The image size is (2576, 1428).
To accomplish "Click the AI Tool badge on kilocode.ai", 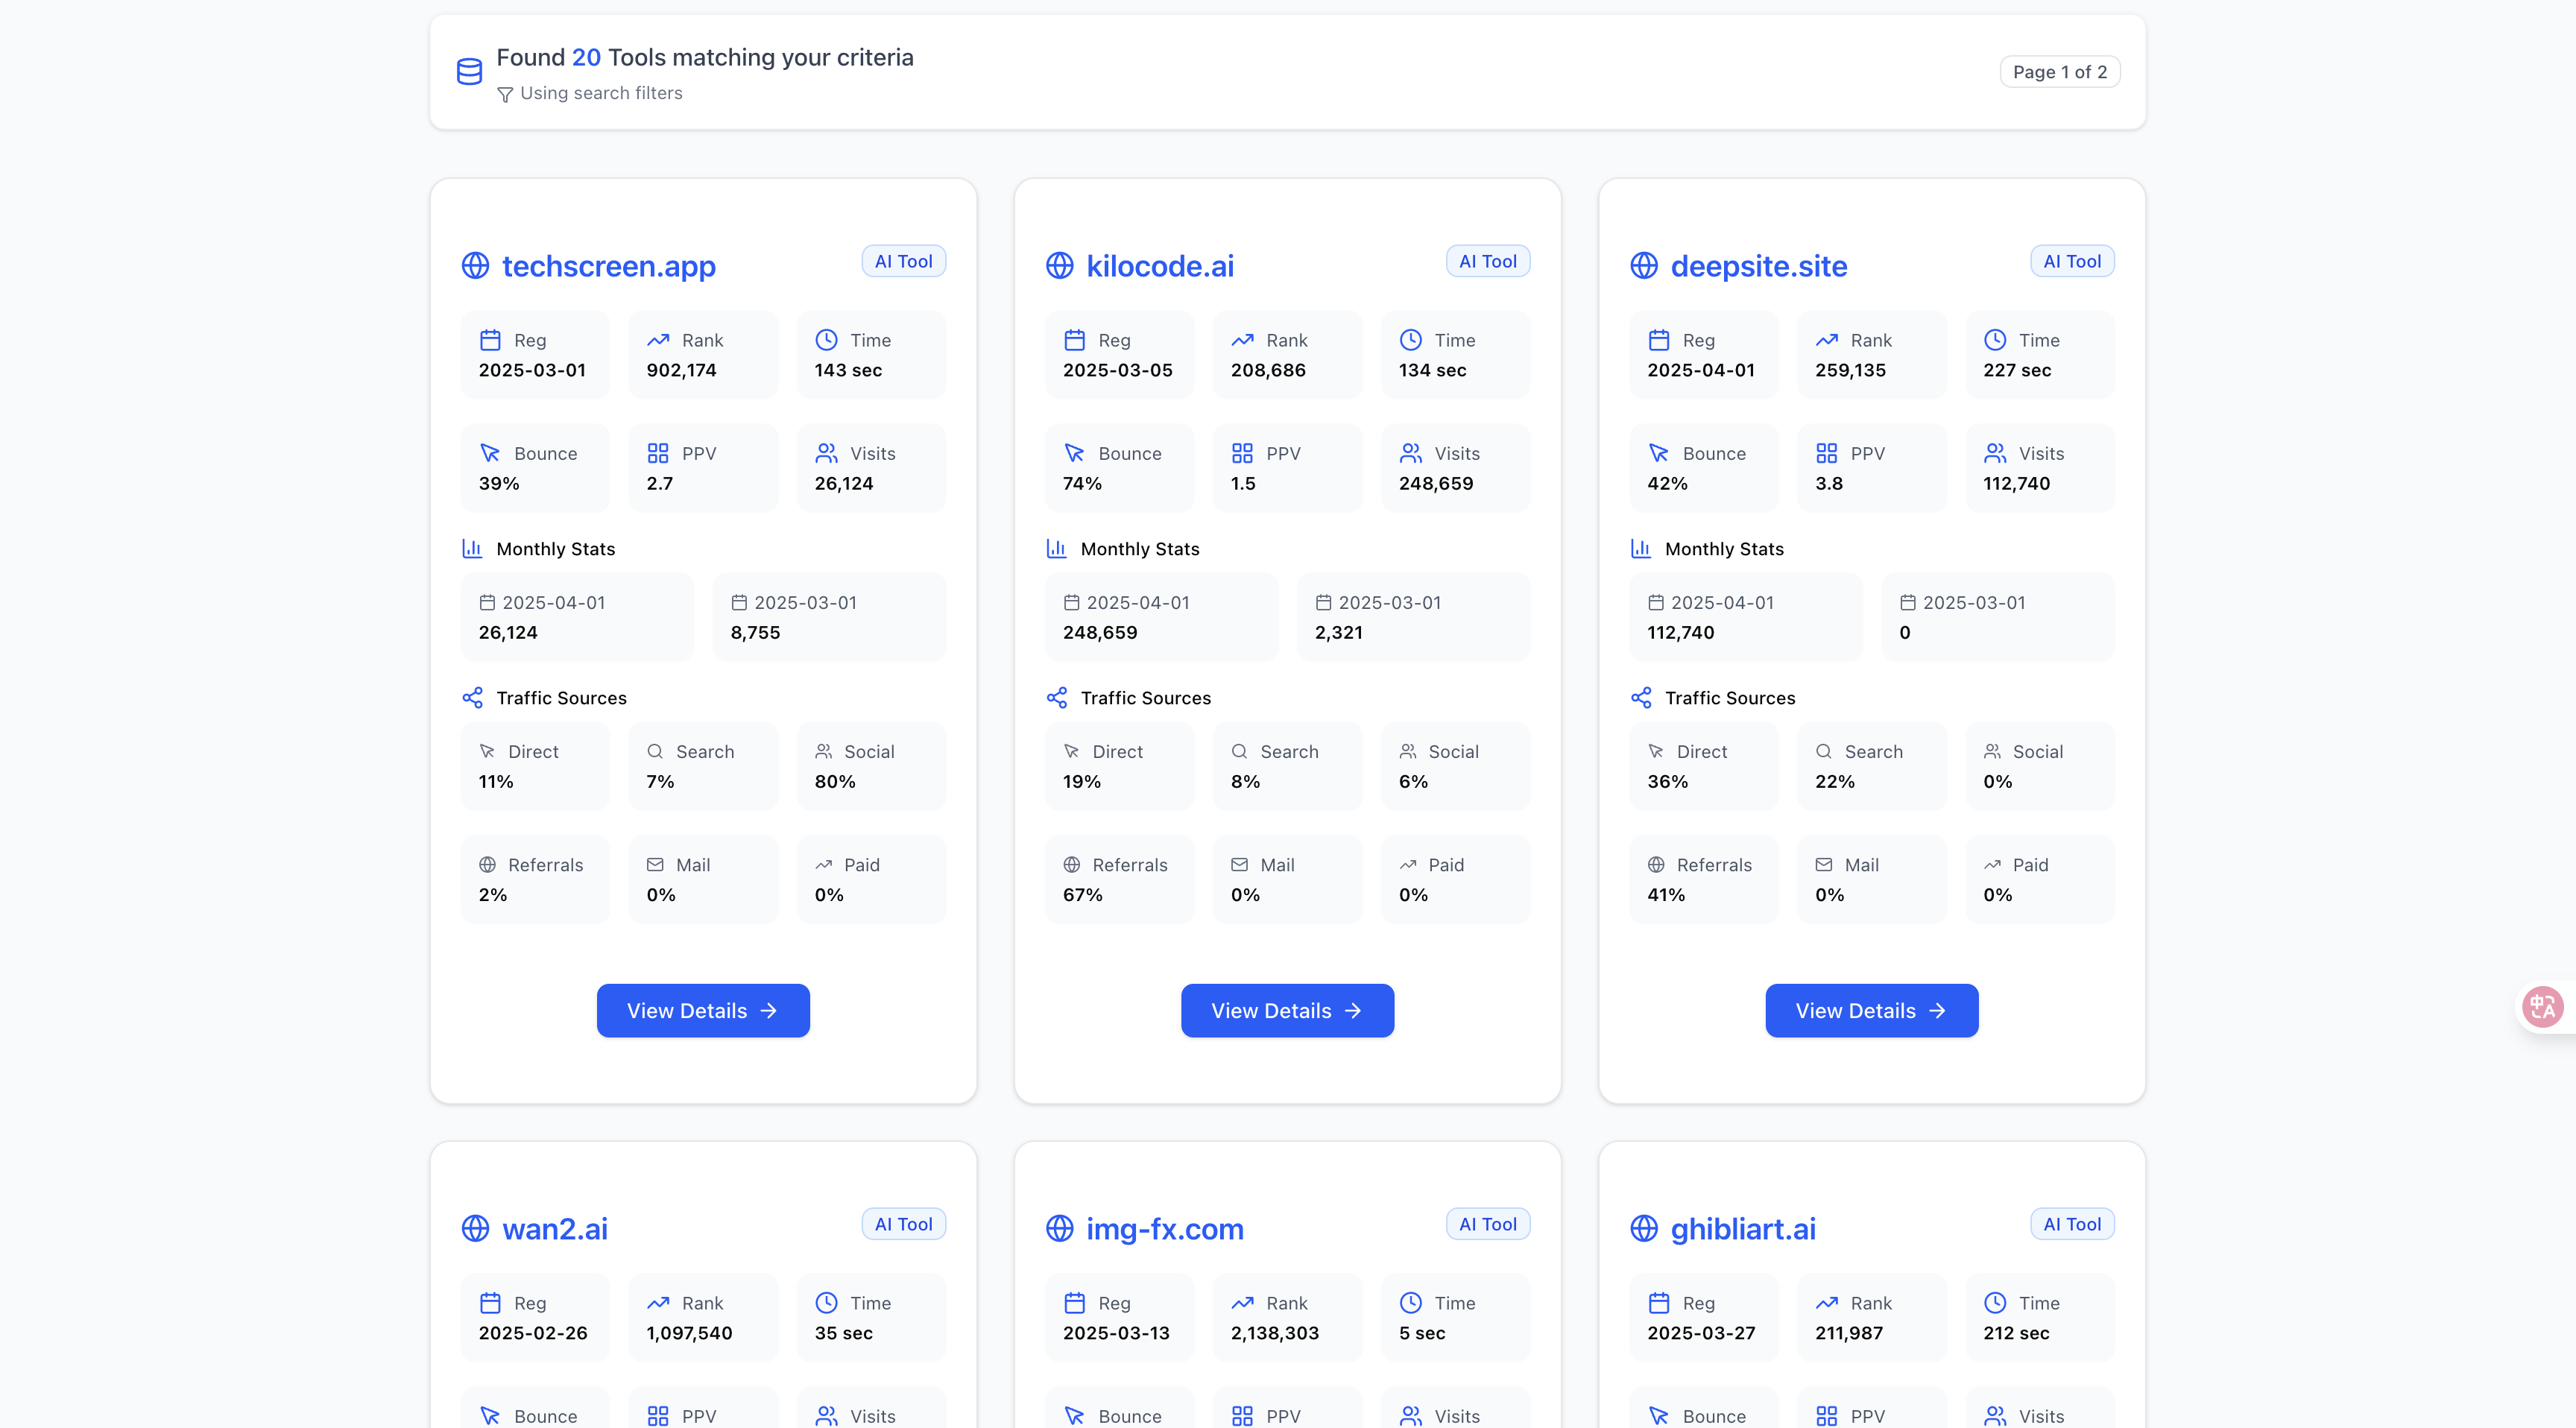I will pyautogui.click(x=1487, y=261).
